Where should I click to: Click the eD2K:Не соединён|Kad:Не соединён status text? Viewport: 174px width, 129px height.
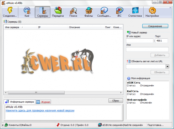pyautogui.click(x=122, y=125)
